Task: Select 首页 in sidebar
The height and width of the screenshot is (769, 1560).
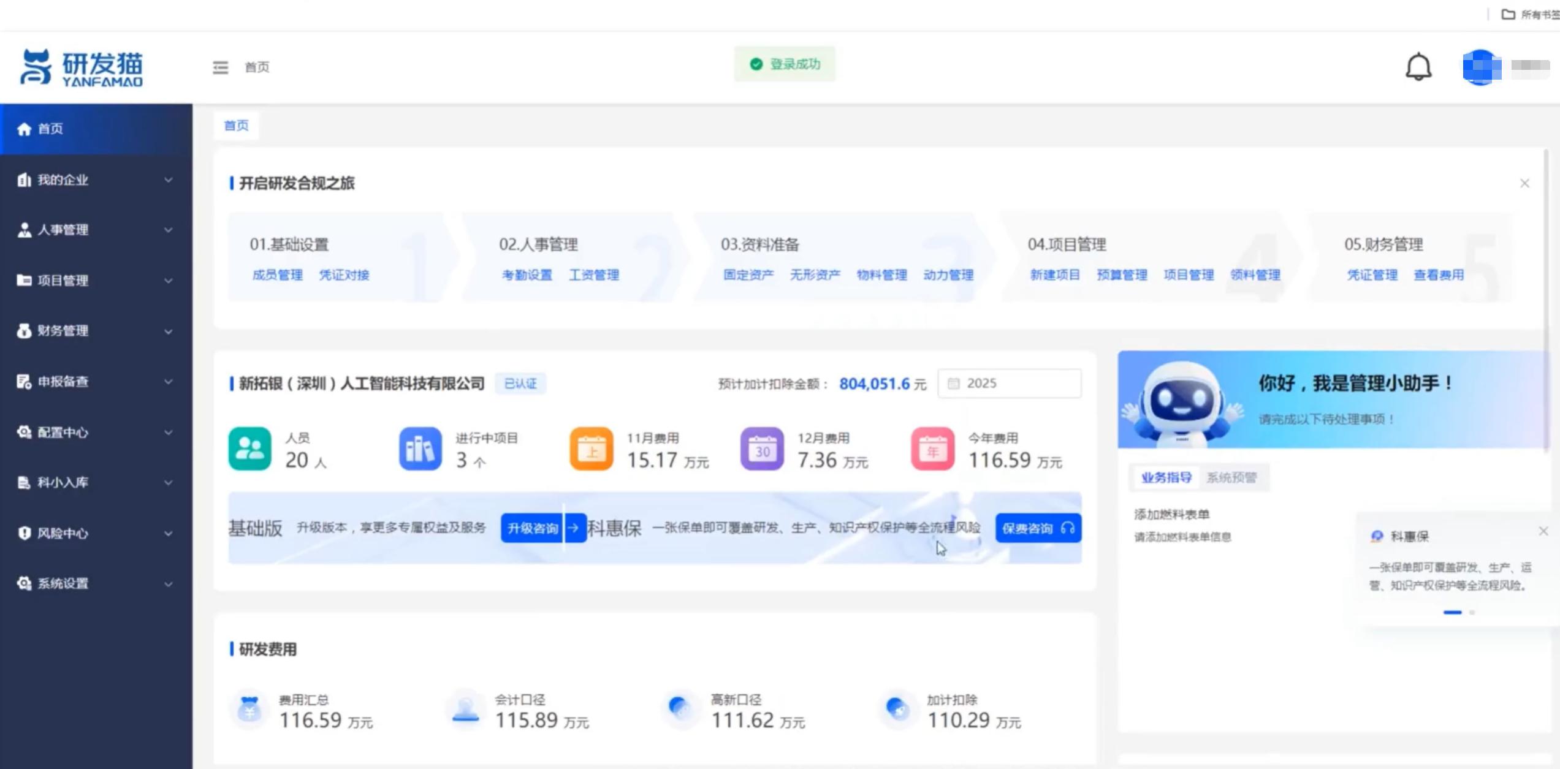Action: click(96, 129)
